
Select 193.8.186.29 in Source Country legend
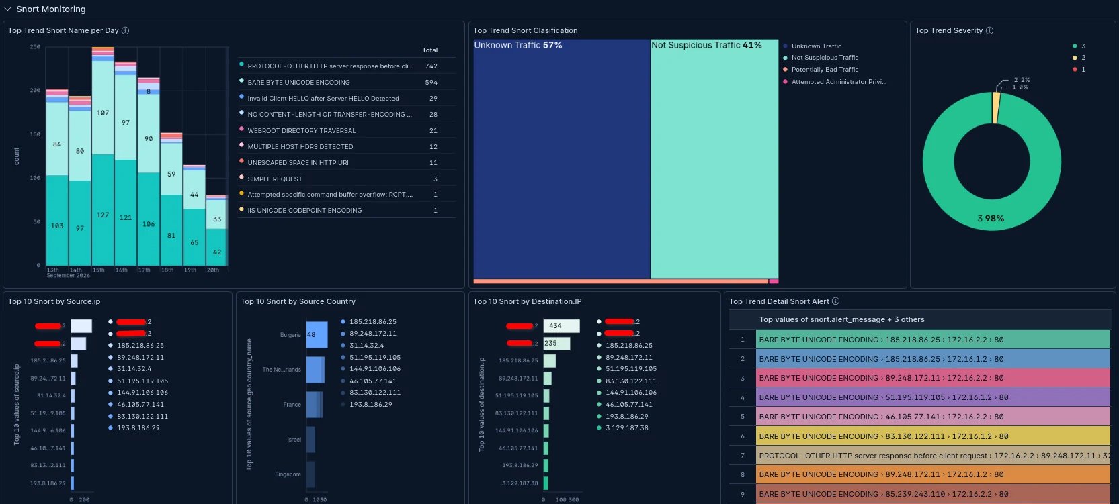371,405
